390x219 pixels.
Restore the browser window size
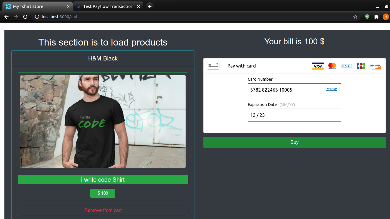[x=386, y=6]
